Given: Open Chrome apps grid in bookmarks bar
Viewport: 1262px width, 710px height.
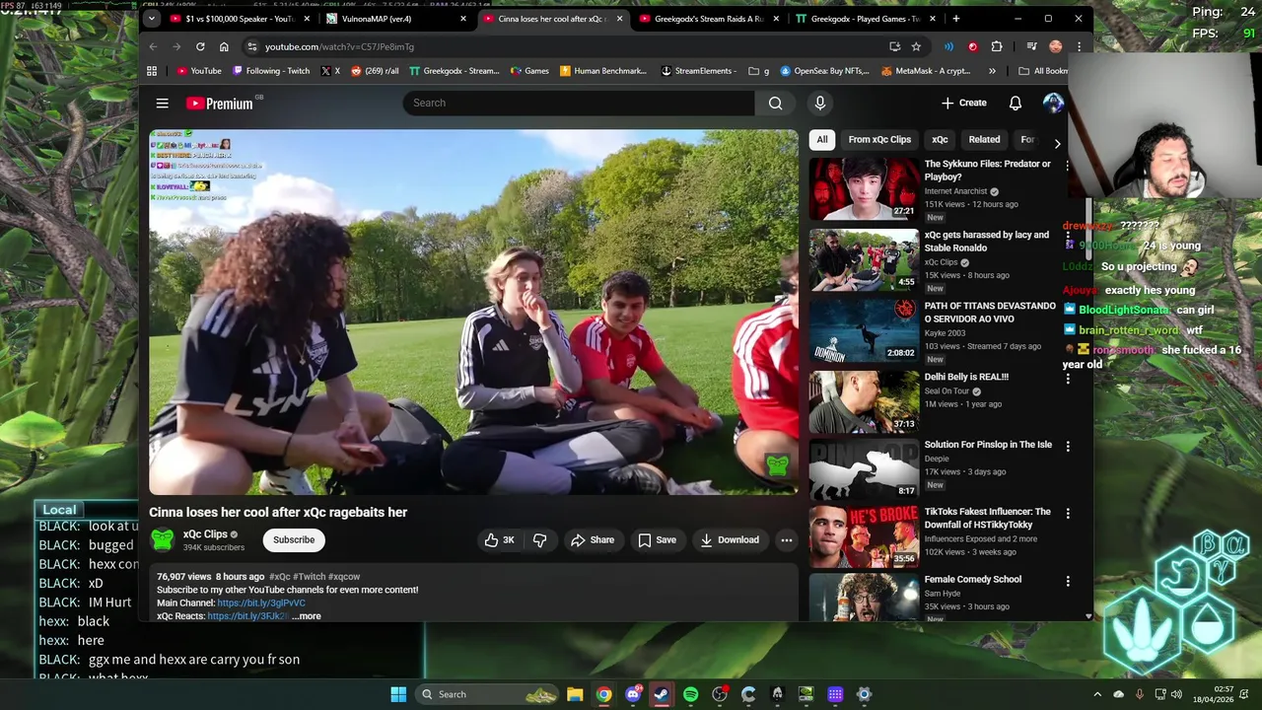Looking at the screenshot, I should click(x=152, y=71).
